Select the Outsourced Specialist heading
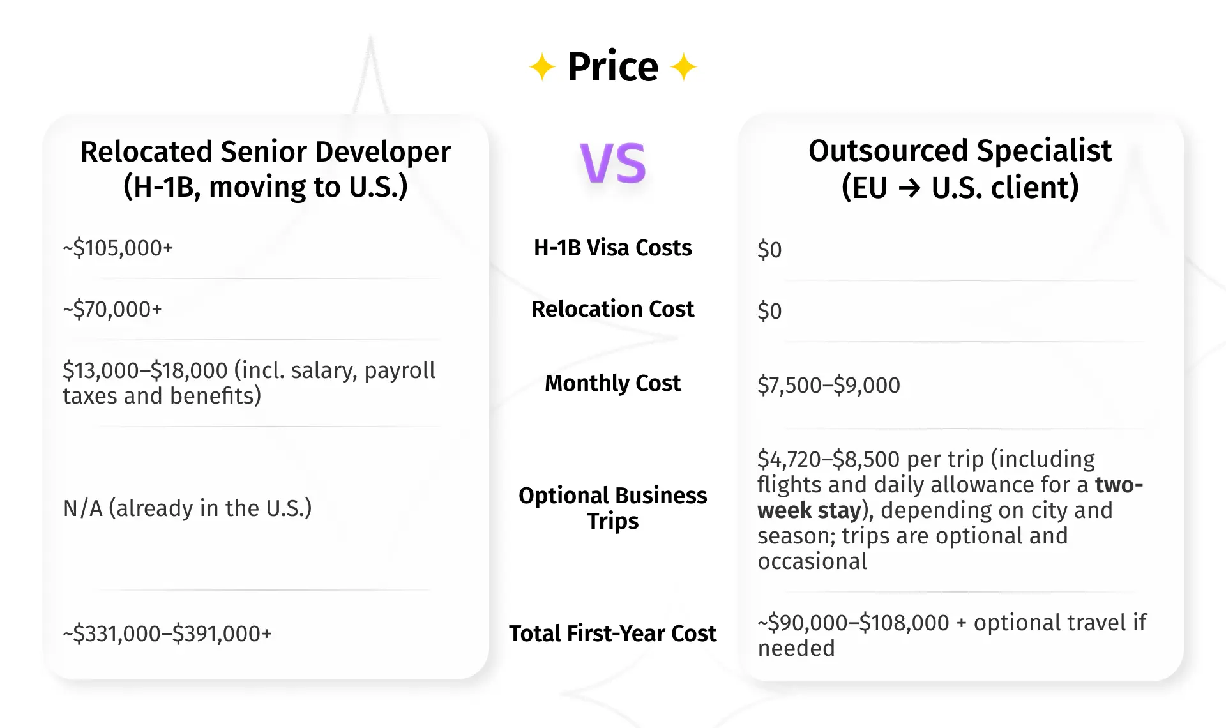 pyautogui.click(x=960, y=169)
